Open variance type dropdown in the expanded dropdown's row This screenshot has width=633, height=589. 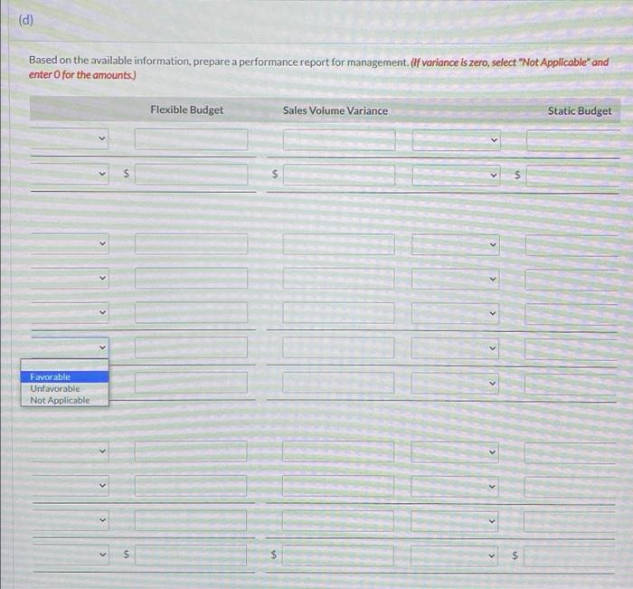455,348
